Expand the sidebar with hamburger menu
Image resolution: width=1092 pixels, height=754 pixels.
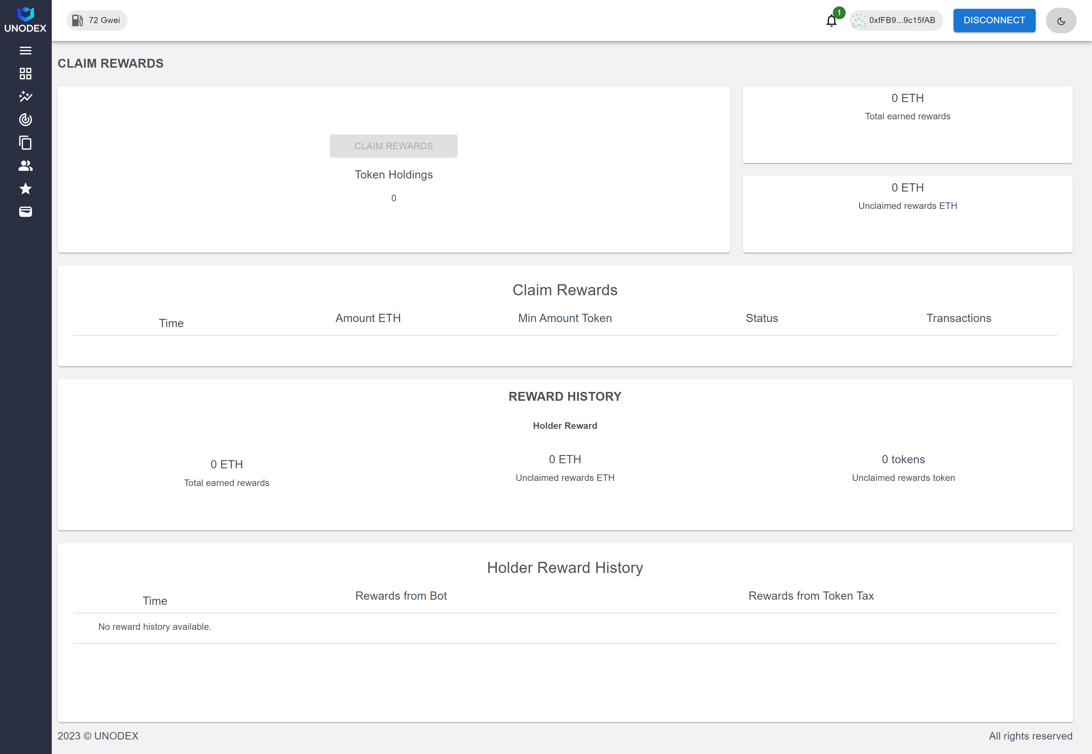click(x=26, y=51)
